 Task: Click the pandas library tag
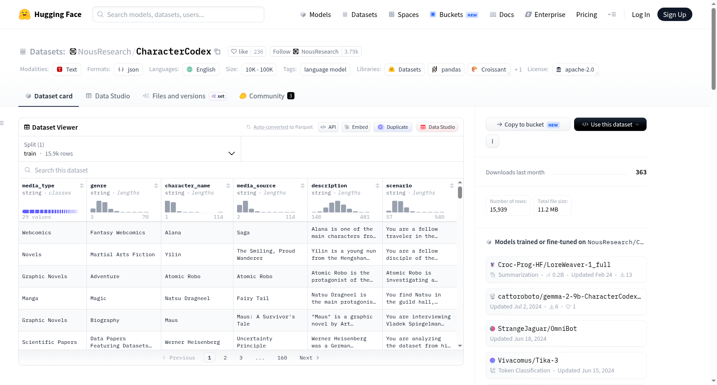[446, 69]
